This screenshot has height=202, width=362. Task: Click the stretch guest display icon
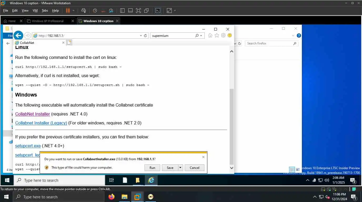click(169, 11)
